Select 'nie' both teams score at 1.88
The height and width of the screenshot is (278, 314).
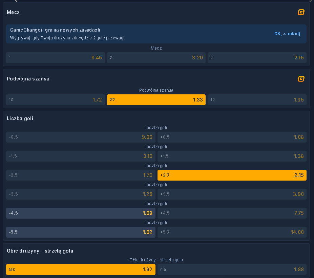pos(232,270)
